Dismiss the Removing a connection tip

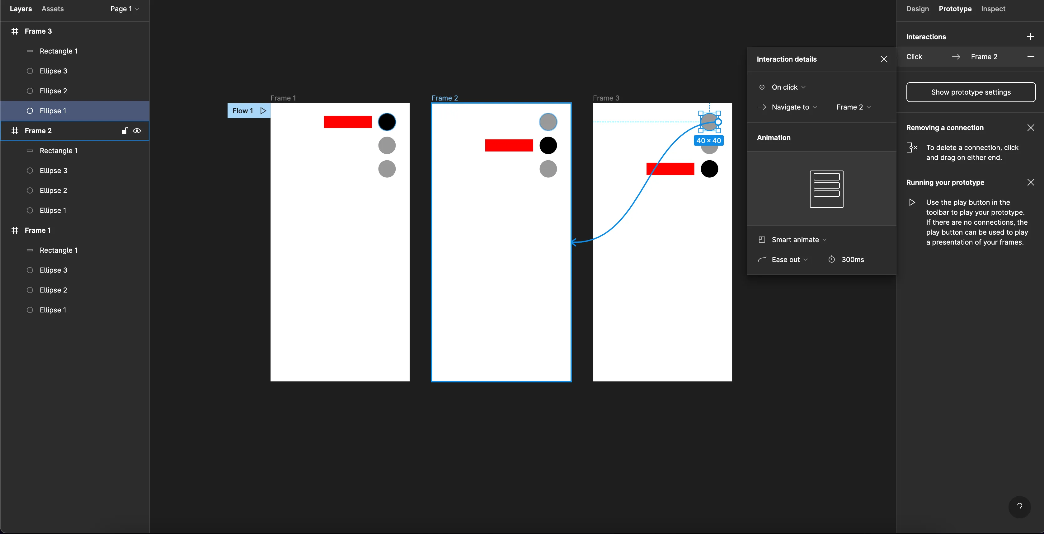pos(1031,128)
